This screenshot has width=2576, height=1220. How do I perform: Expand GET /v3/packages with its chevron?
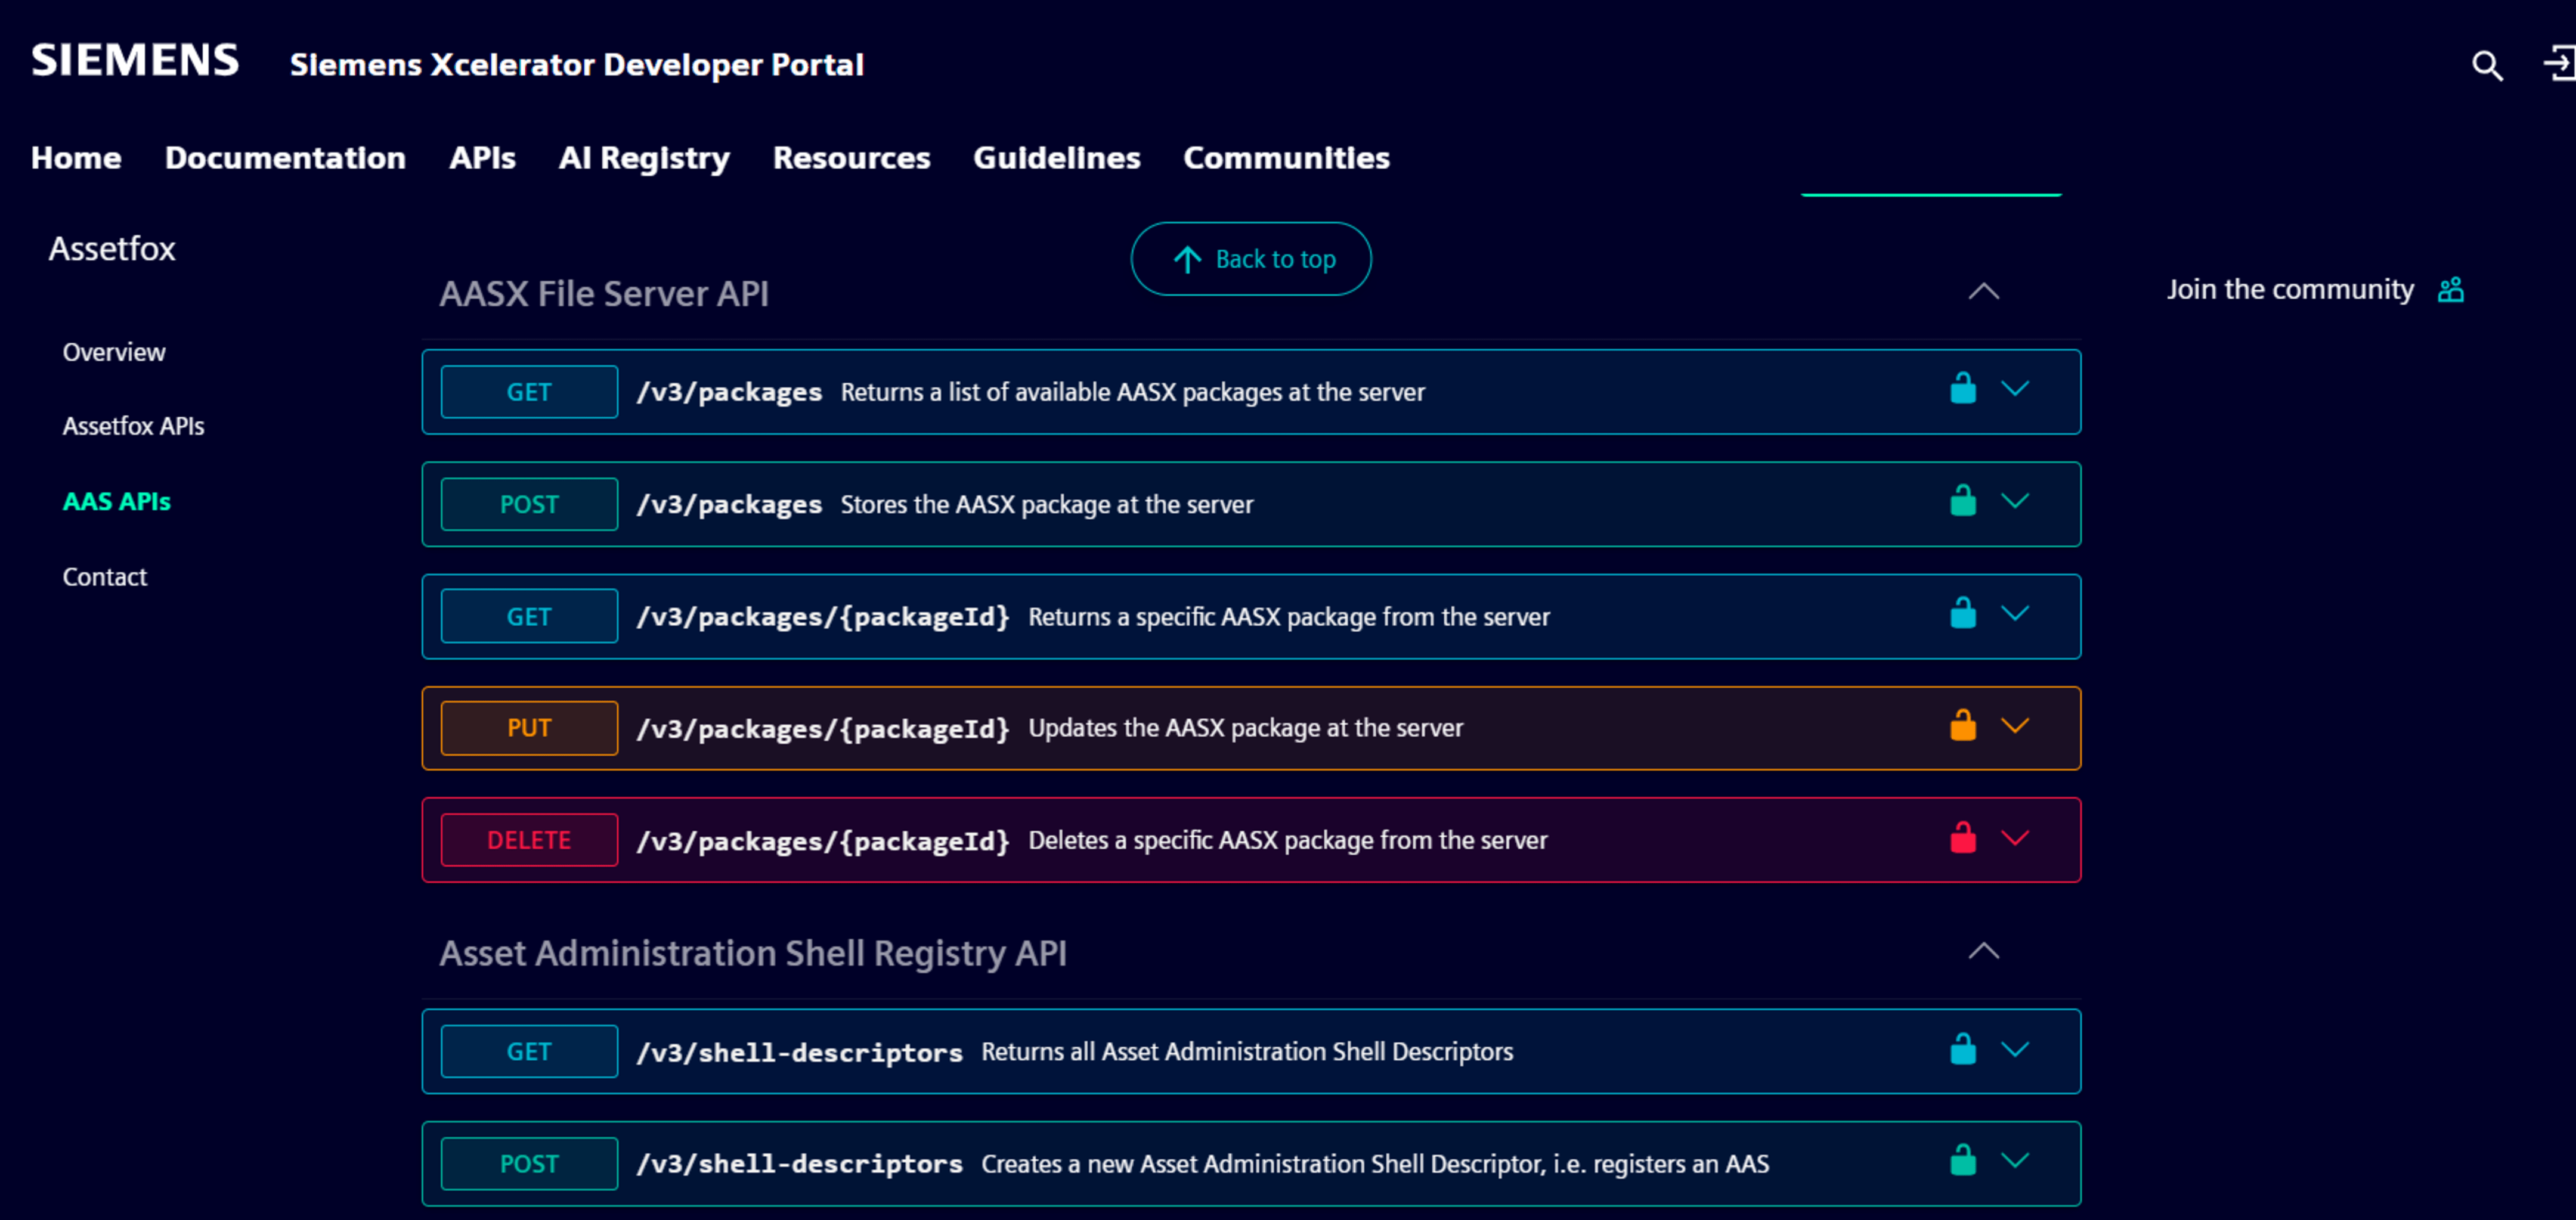pos(2015,389)
